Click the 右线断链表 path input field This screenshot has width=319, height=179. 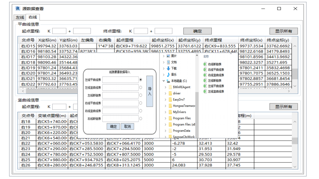pyautogui.click(x=120, y=119)
